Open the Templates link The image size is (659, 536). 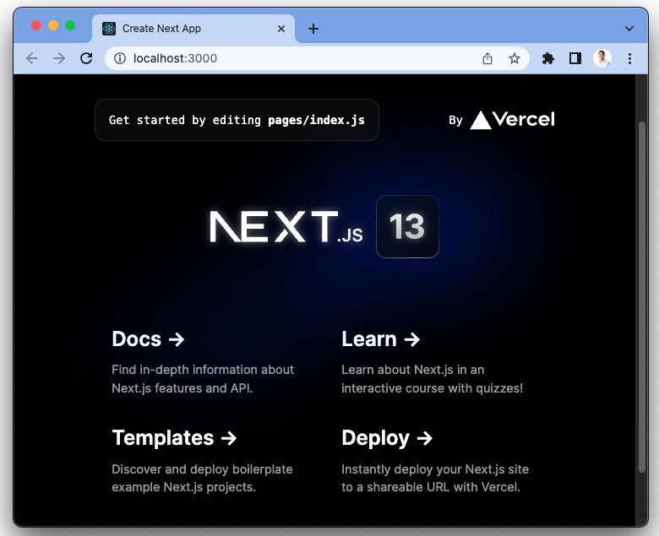(x=174, y=438)
